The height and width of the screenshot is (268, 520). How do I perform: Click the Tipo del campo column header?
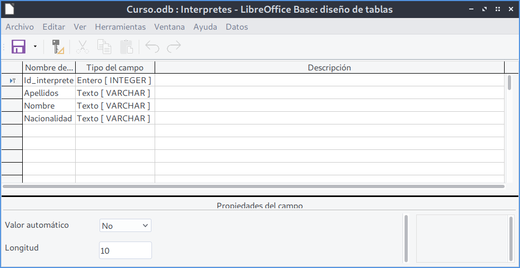[x=114, y=68]
